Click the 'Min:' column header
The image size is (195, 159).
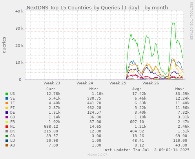(94, 89)
